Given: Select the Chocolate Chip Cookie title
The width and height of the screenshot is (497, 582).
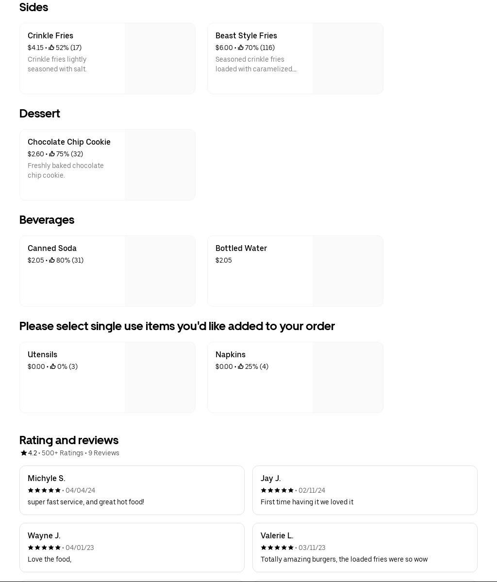Looking at the screenshot, I should click(69, 142).
